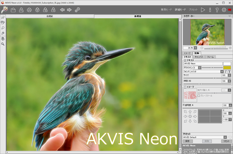The image size is (233, 154).
Task: Select the third brush tool in left toolbar
Action: (x=3, y=28)
